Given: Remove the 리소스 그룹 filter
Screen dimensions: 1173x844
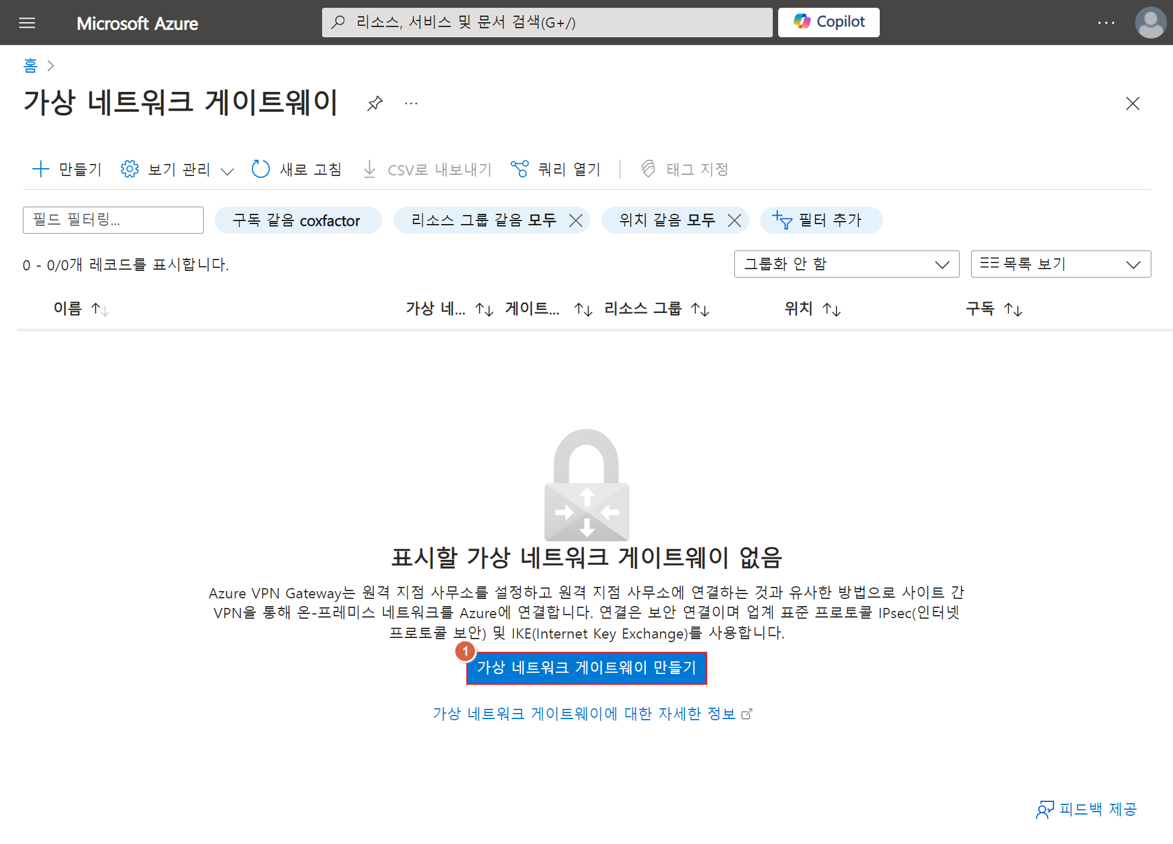Looking at the screenshot, I should point(576,220).
